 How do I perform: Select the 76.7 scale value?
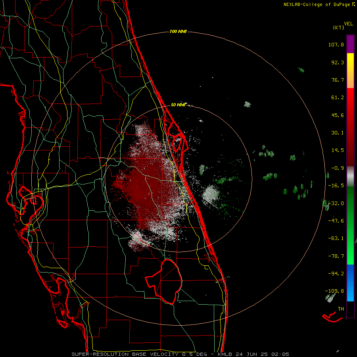pyautogui.click(x=338, y=80)
